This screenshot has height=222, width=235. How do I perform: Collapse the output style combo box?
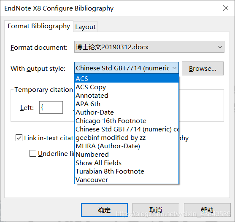click(174, 68)
